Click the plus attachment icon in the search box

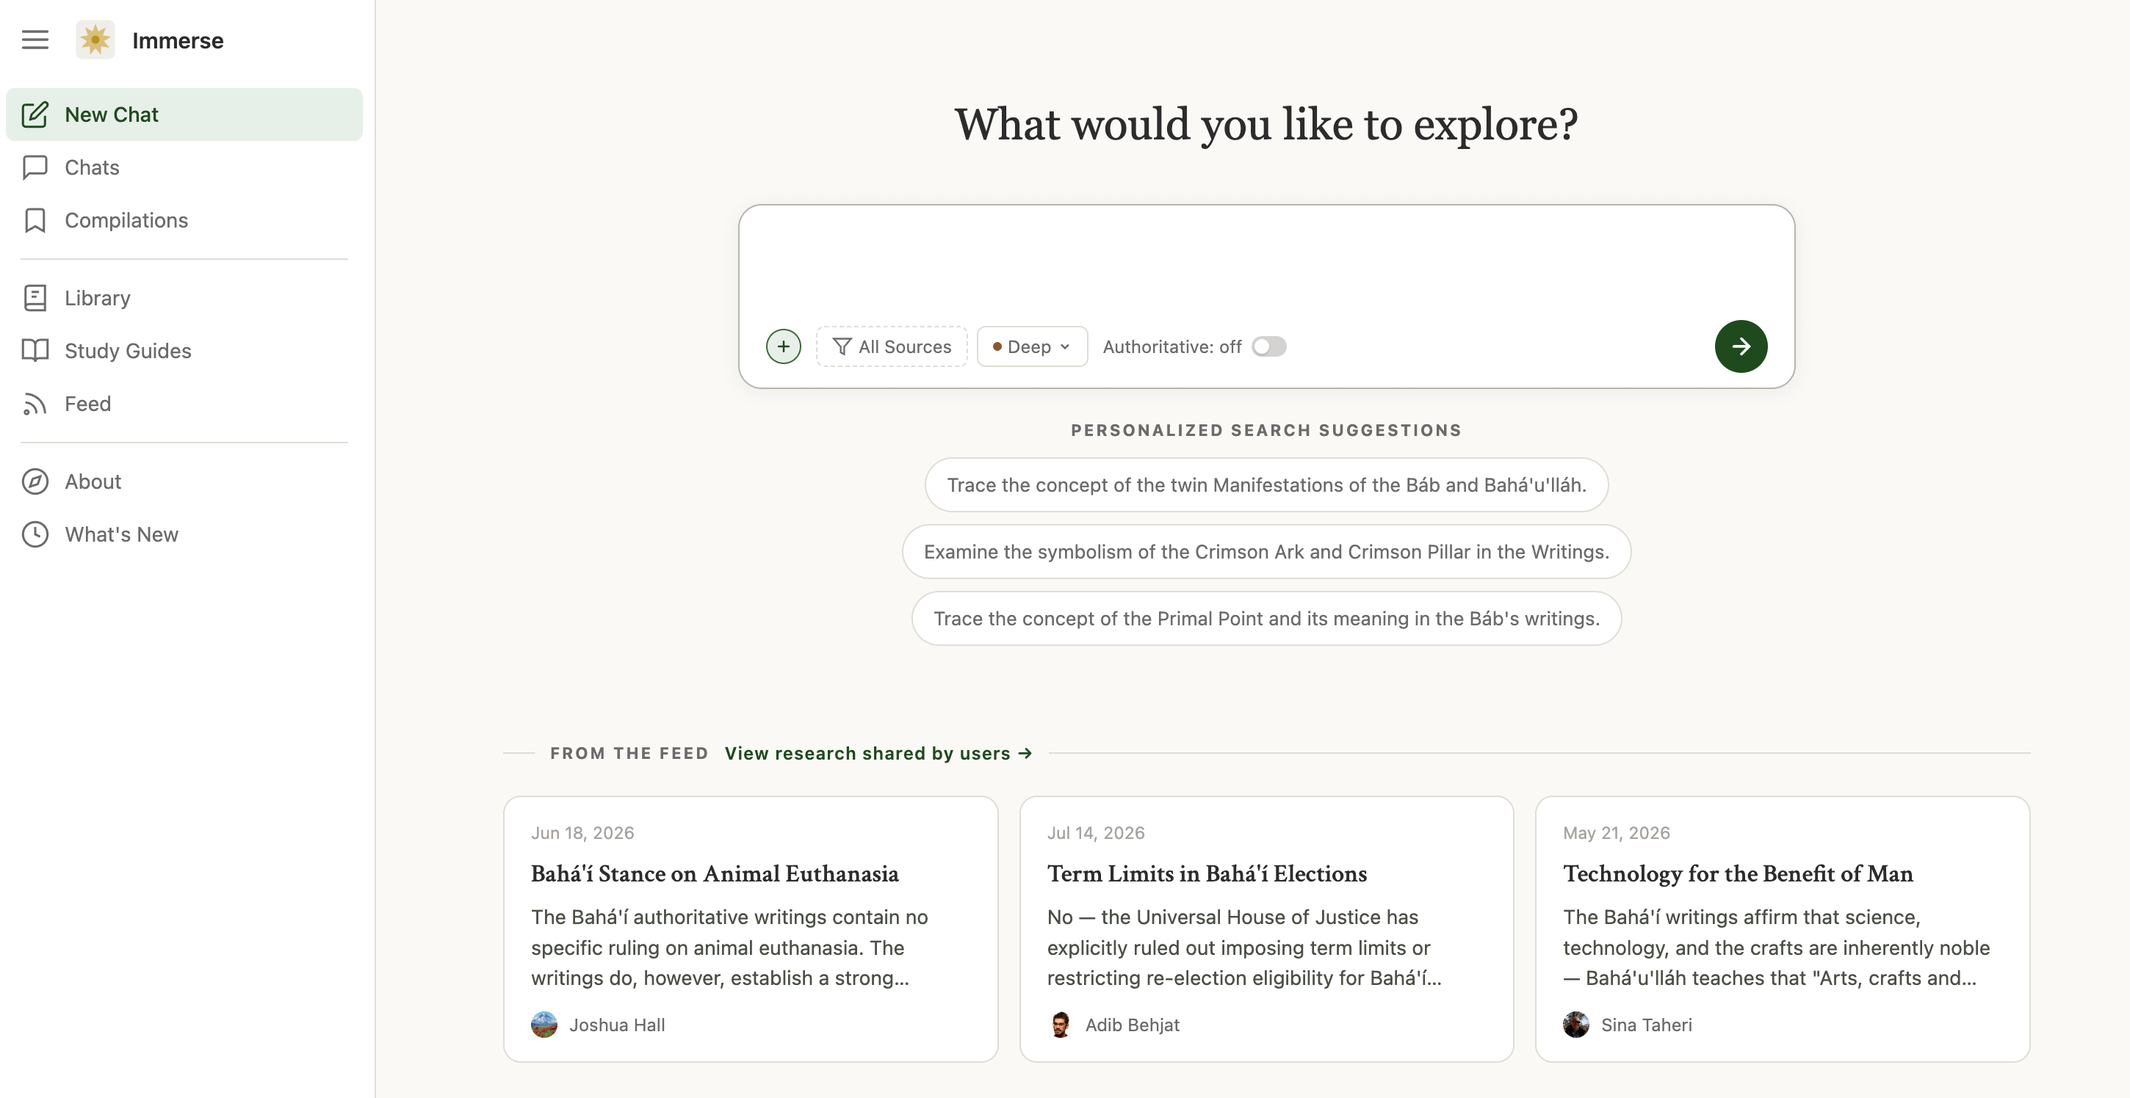[x=783, y=346]
